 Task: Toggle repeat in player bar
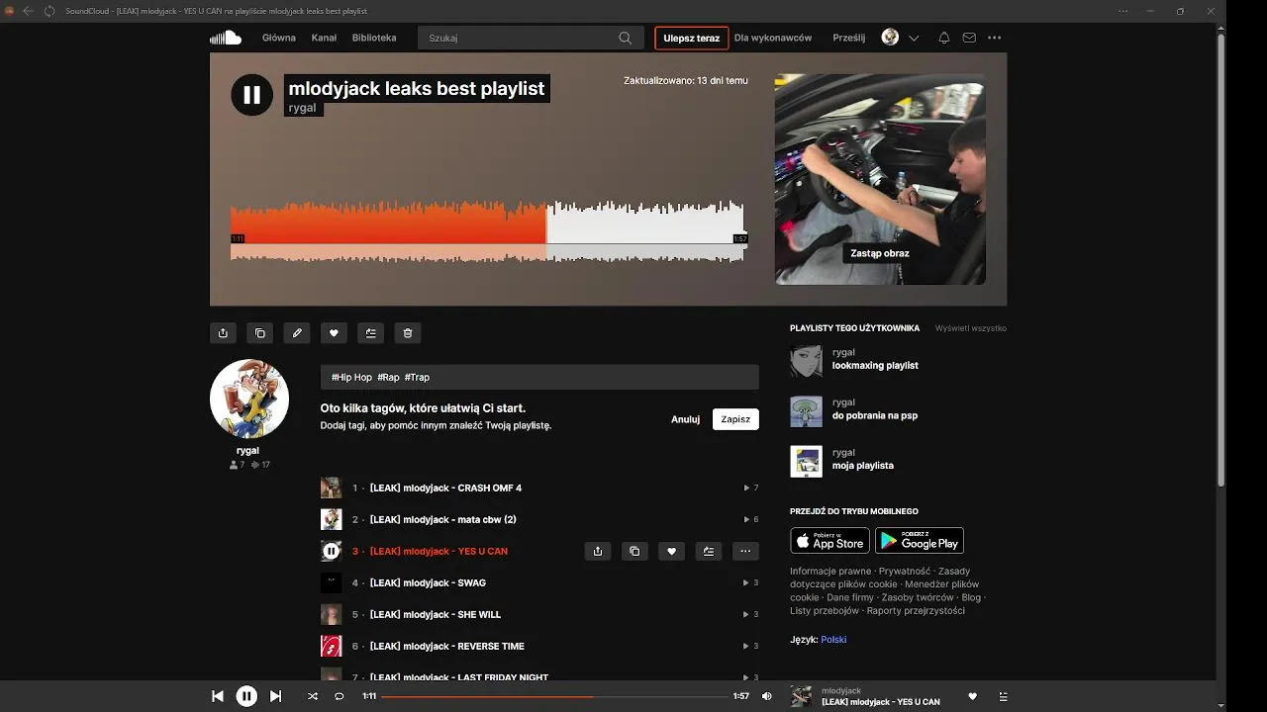tap(339, 696)
